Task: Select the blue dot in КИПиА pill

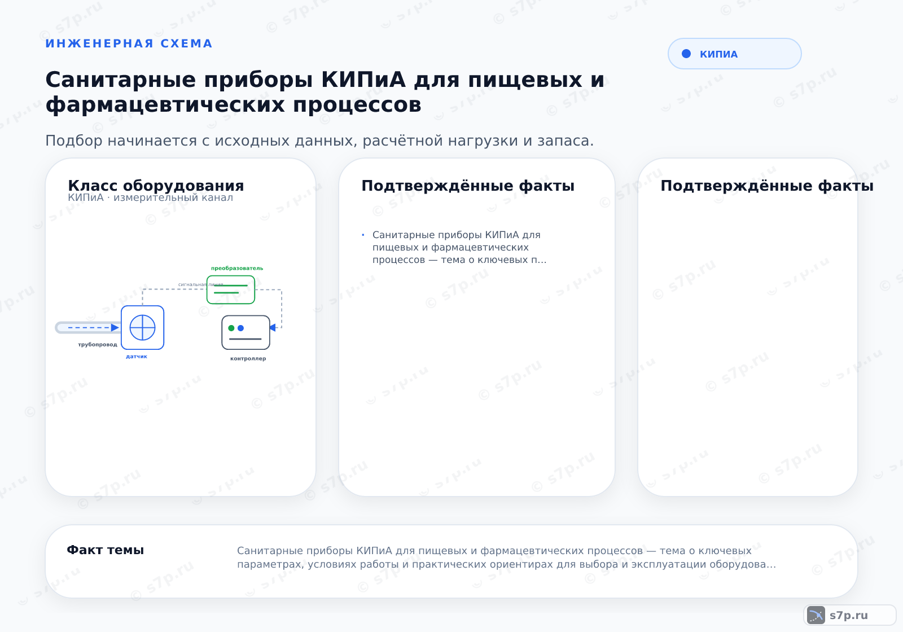Action: [686, 54]
